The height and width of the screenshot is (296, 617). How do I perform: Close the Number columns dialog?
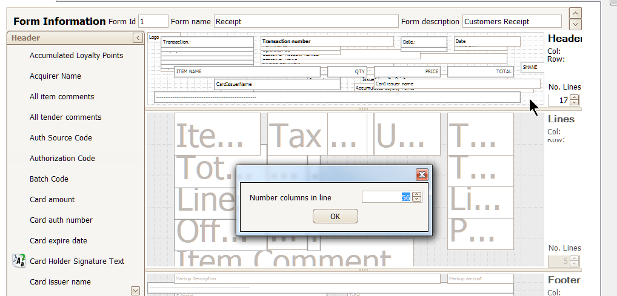click(422, 175)
